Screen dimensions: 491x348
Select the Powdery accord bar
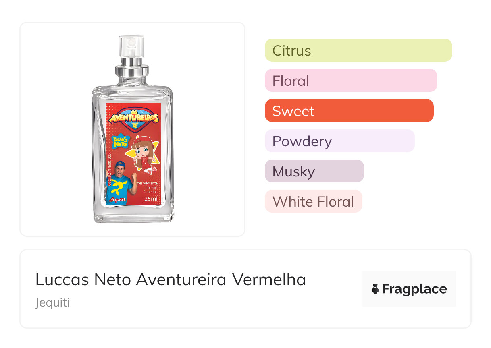coord(340,141)
